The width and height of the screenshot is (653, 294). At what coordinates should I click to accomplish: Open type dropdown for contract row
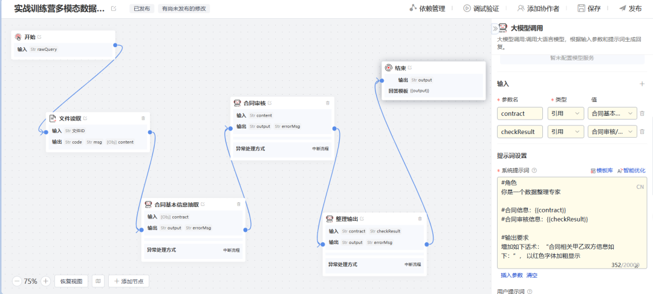coord(565,113)
